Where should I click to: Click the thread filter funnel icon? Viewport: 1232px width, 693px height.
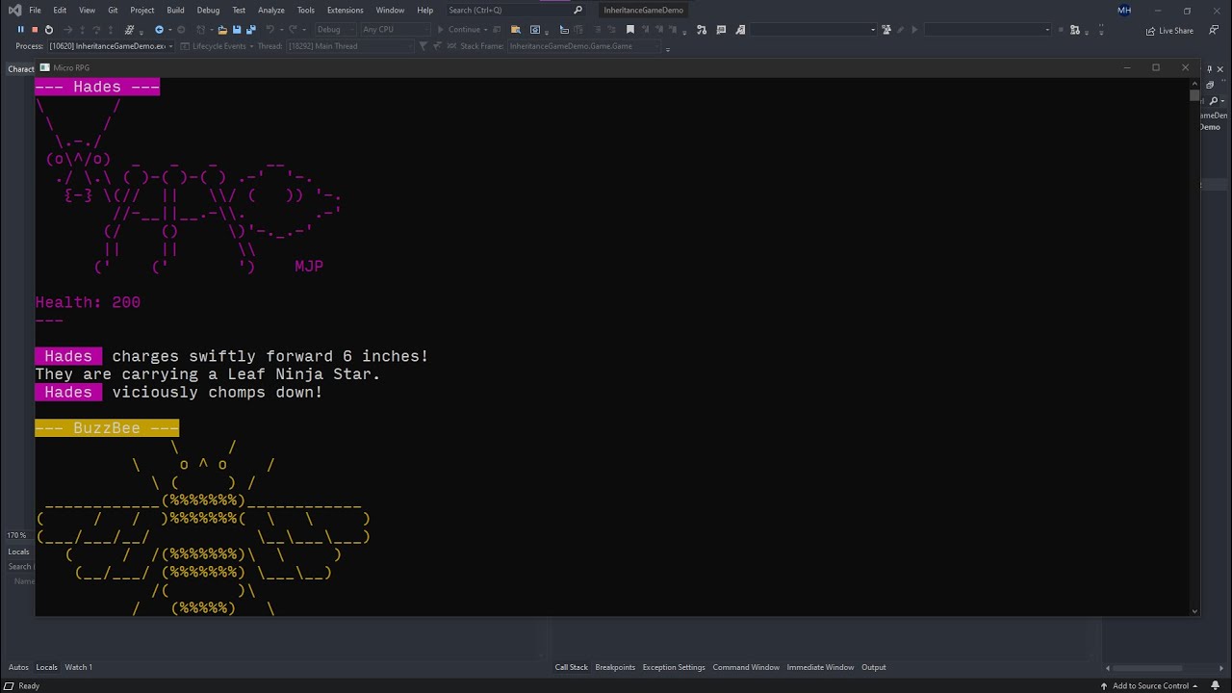[423, 46]
